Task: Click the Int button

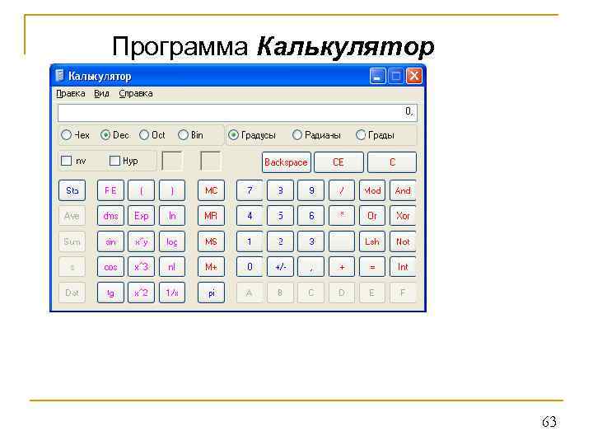Action: pos(403,267)
